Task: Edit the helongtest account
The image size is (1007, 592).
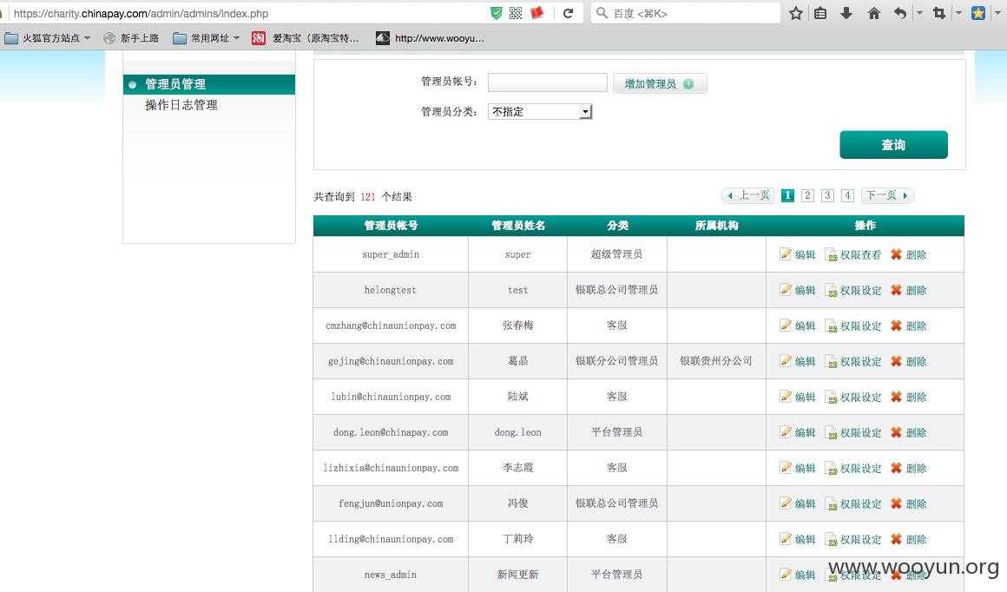Action: [x=798, y=290]
